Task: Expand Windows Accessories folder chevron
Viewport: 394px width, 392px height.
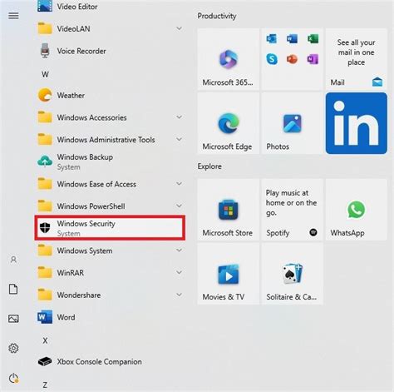Action: tap(180, 117)
